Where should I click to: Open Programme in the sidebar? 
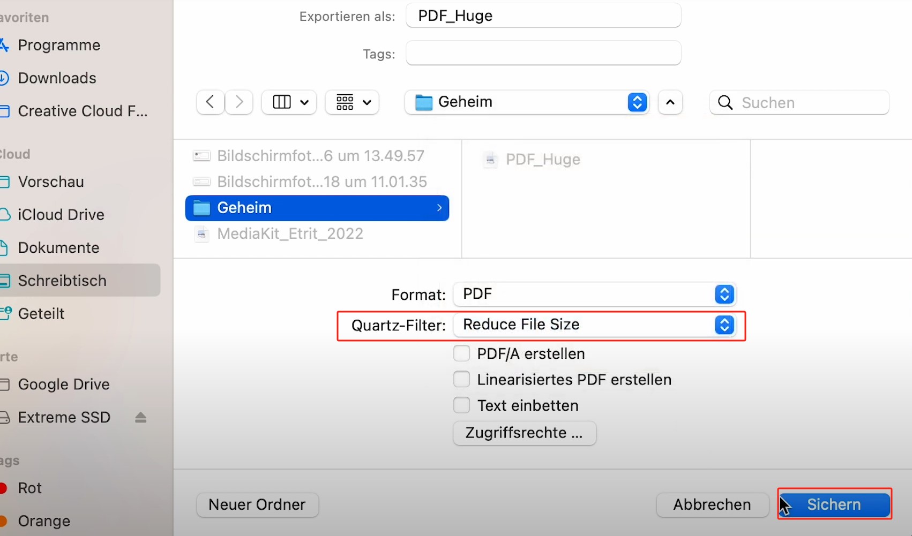click(59, 45)
